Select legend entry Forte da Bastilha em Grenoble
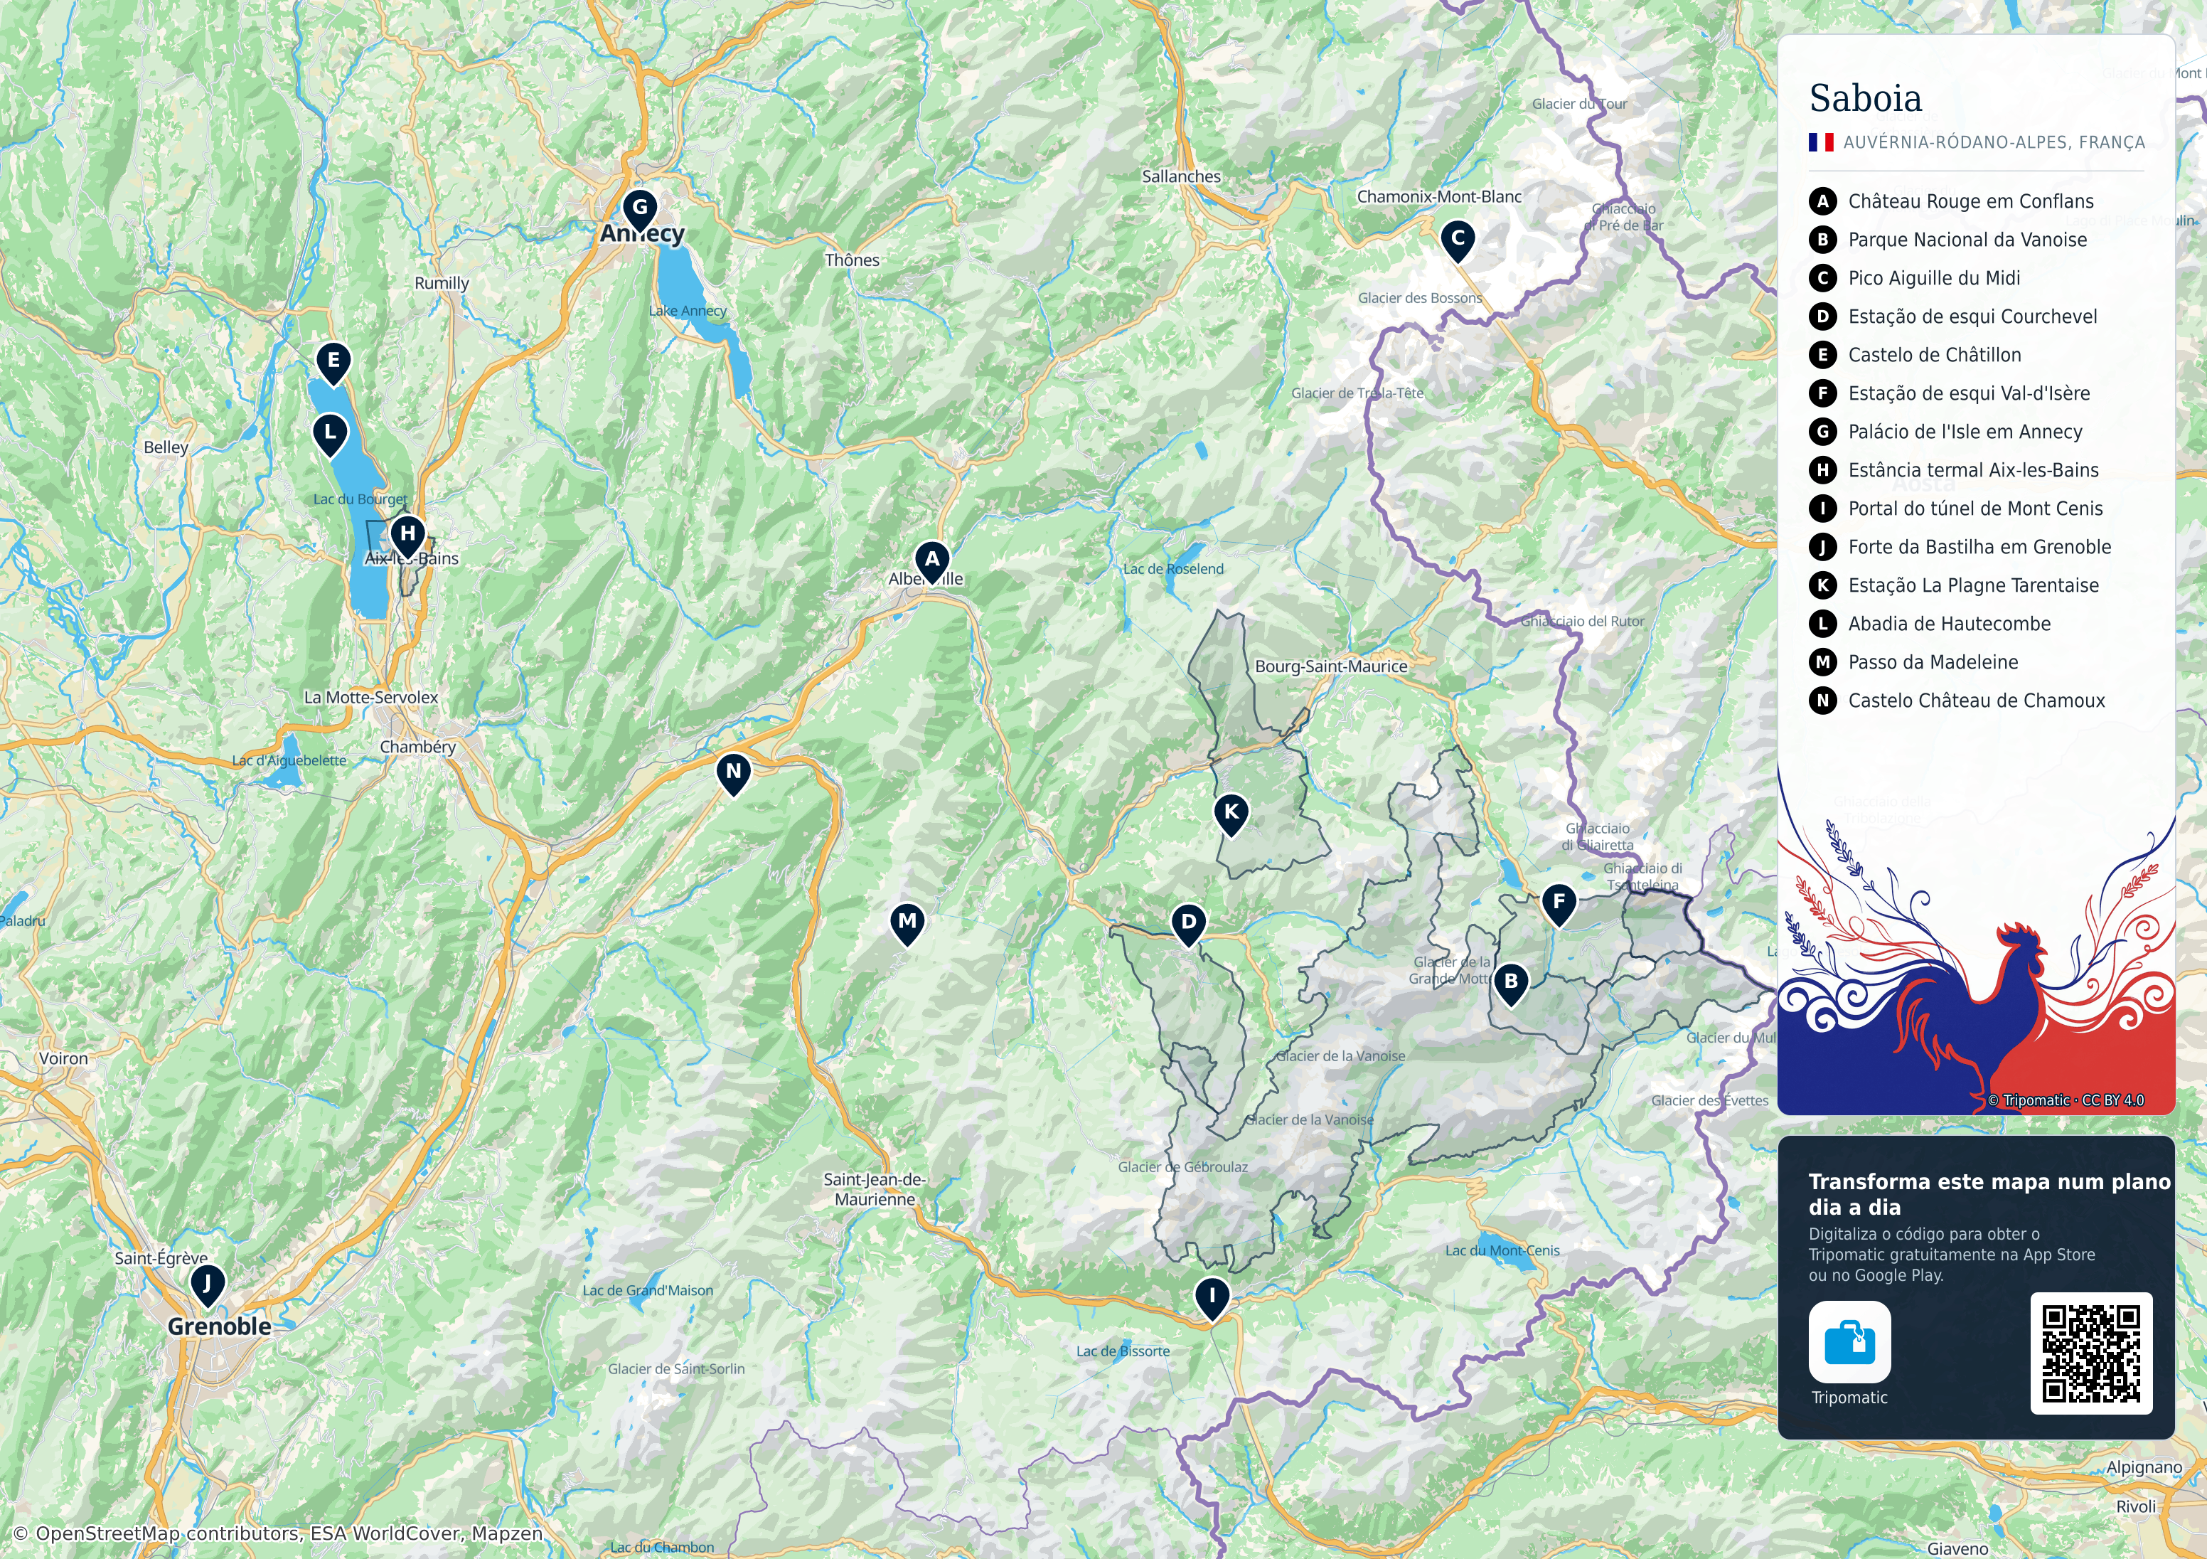 (x=1960, y=547)
